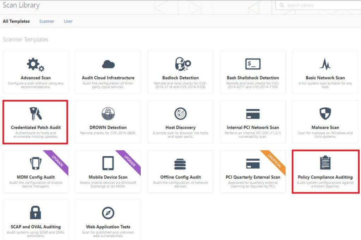
Task: Open the Policy Compliance Auditing title
Action: click(325, 177)
